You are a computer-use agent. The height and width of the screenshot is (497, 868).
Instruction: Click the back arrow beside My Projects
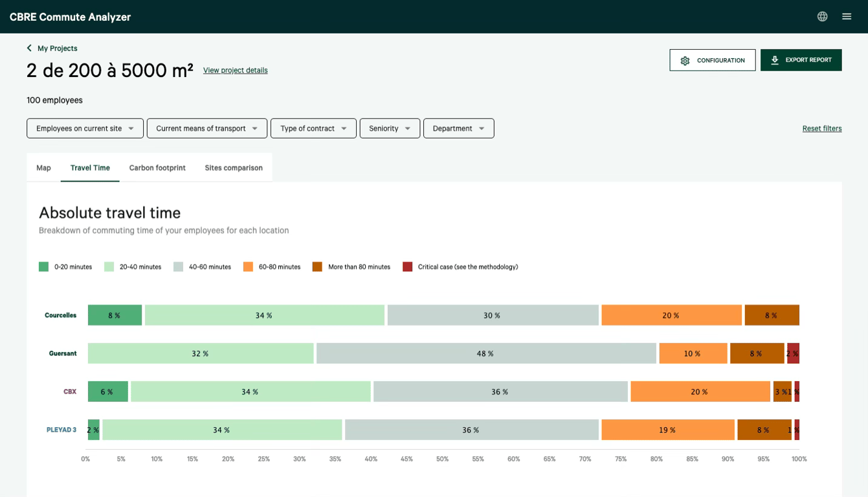(x=28, y=47)
